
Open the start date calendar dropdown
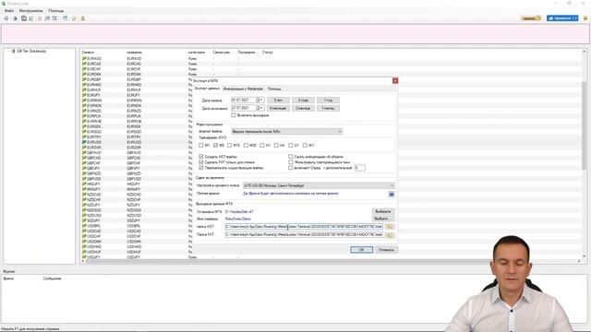[x=259, y=101]
